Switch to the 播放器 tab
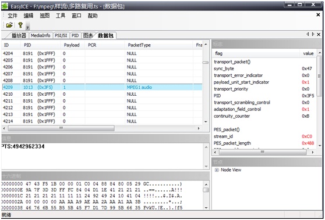325x220 pixels. pos(19,35)
